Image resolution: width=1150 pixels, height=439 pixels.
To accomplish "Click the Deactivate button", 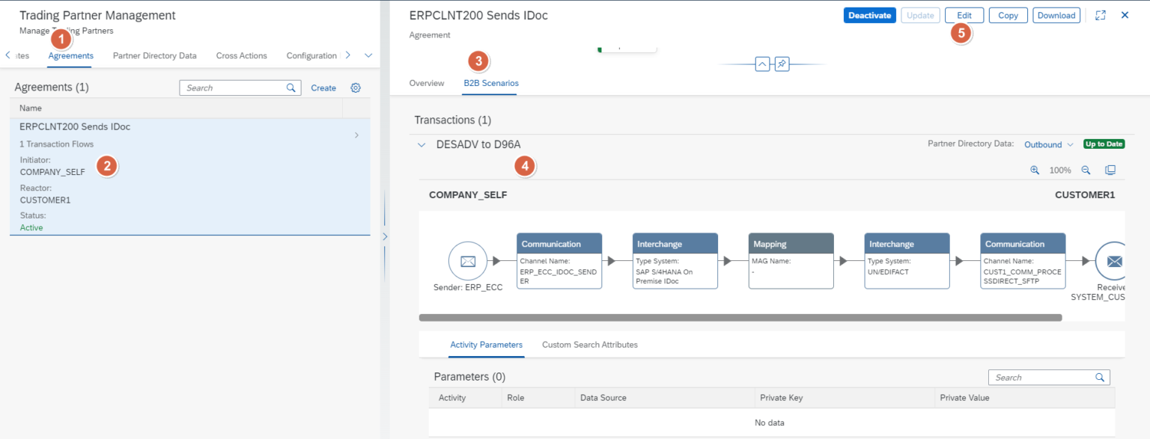I will tap(870, 15).
